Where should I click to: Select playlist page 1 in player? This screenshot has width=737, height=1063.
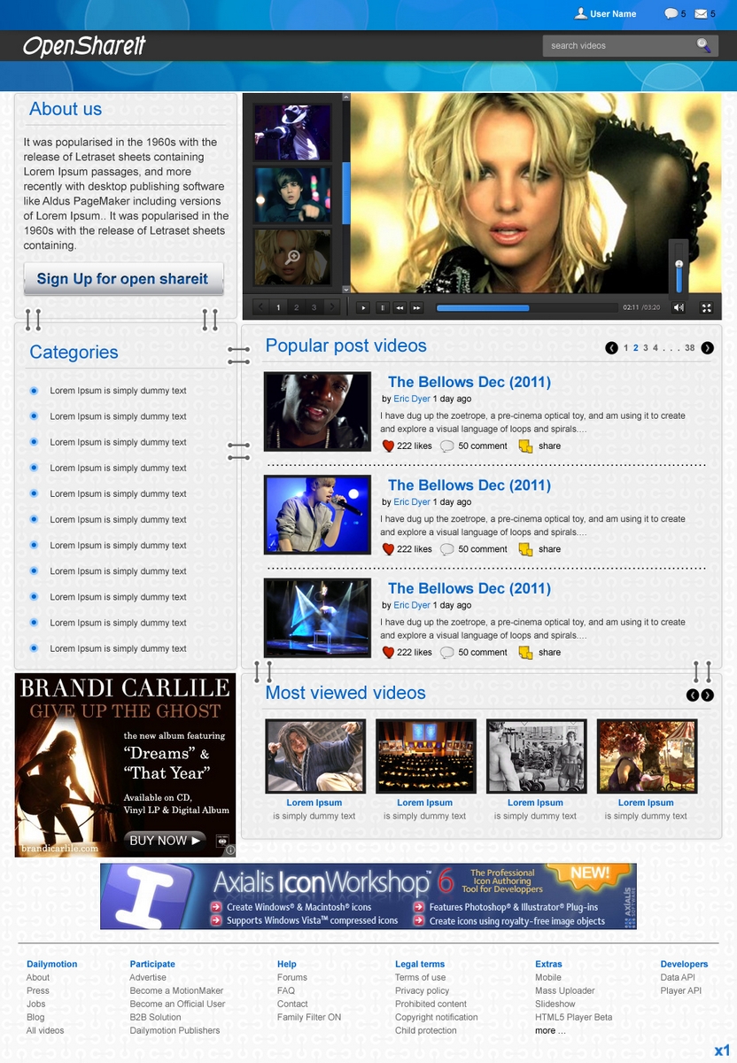point(278,307)
